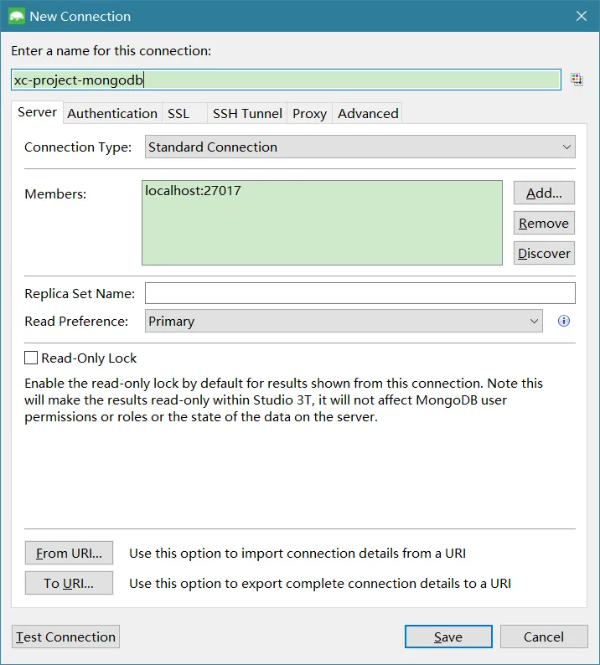Screen dimensions: 600x665
Task: Click the color palette icon beside connection name
Action: click(577, 79)
